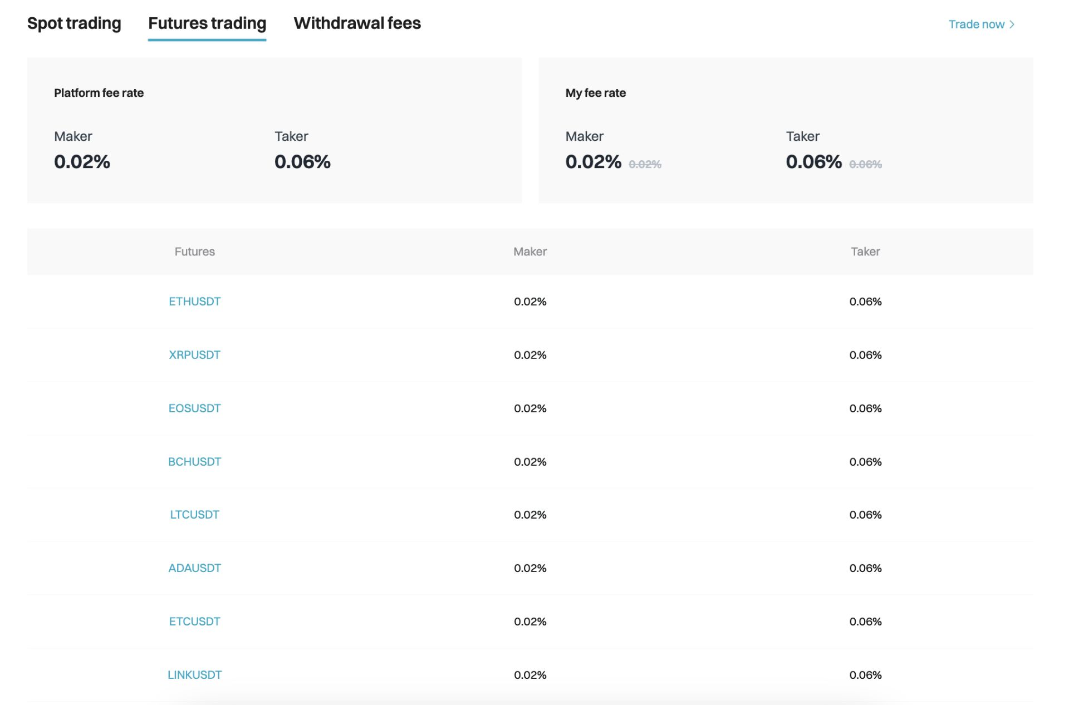Open EOSUSDT trading pair
Image resolution: width=1069 pixels, height=705 pixels.
(x=194, y=407)
